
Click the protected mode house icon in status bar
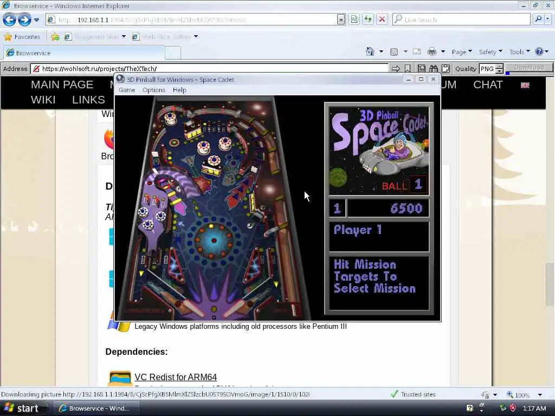[x=486, y=394]
